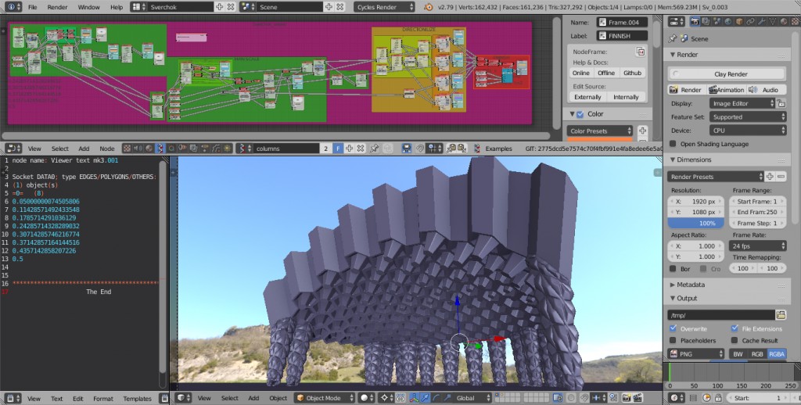Open the Feature Set dropdown
Viewport: 801px width, 405px height.
(748, 117)
